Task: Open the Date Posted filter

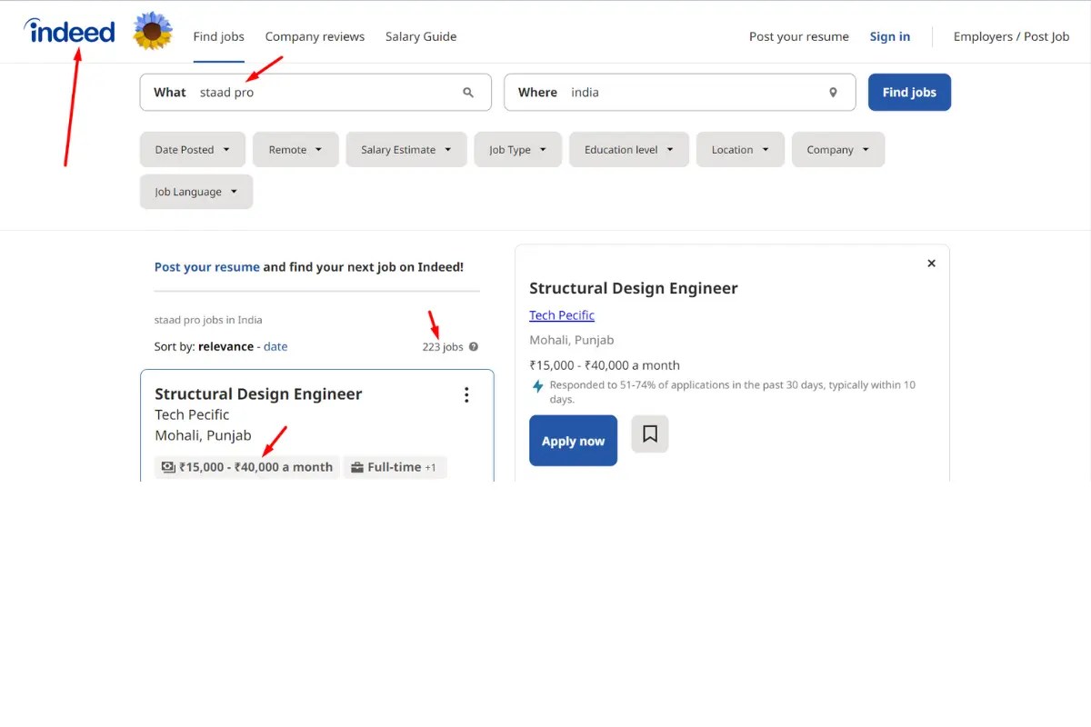Action: pyautogui.click(x=193, y=150)
